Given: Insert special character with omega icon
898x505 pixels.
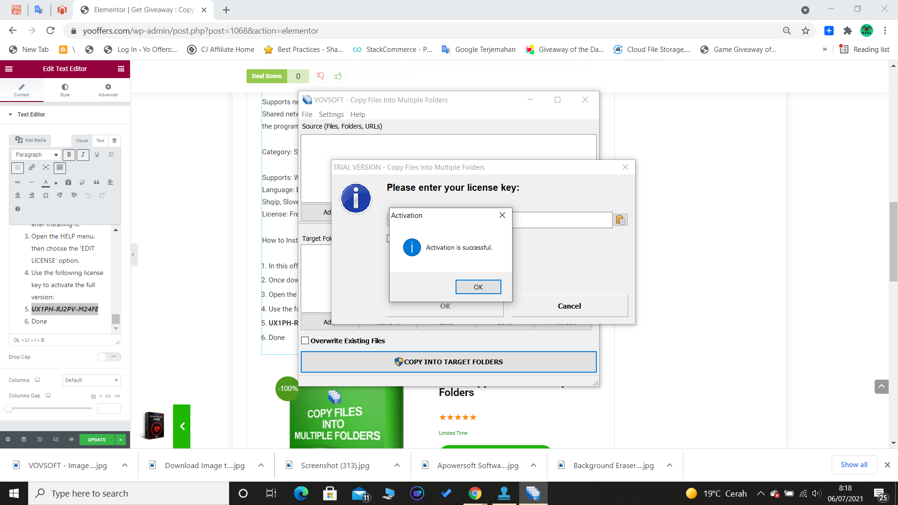Looking at the screenshot, I should pyautogui.click(x=46, y=195).
